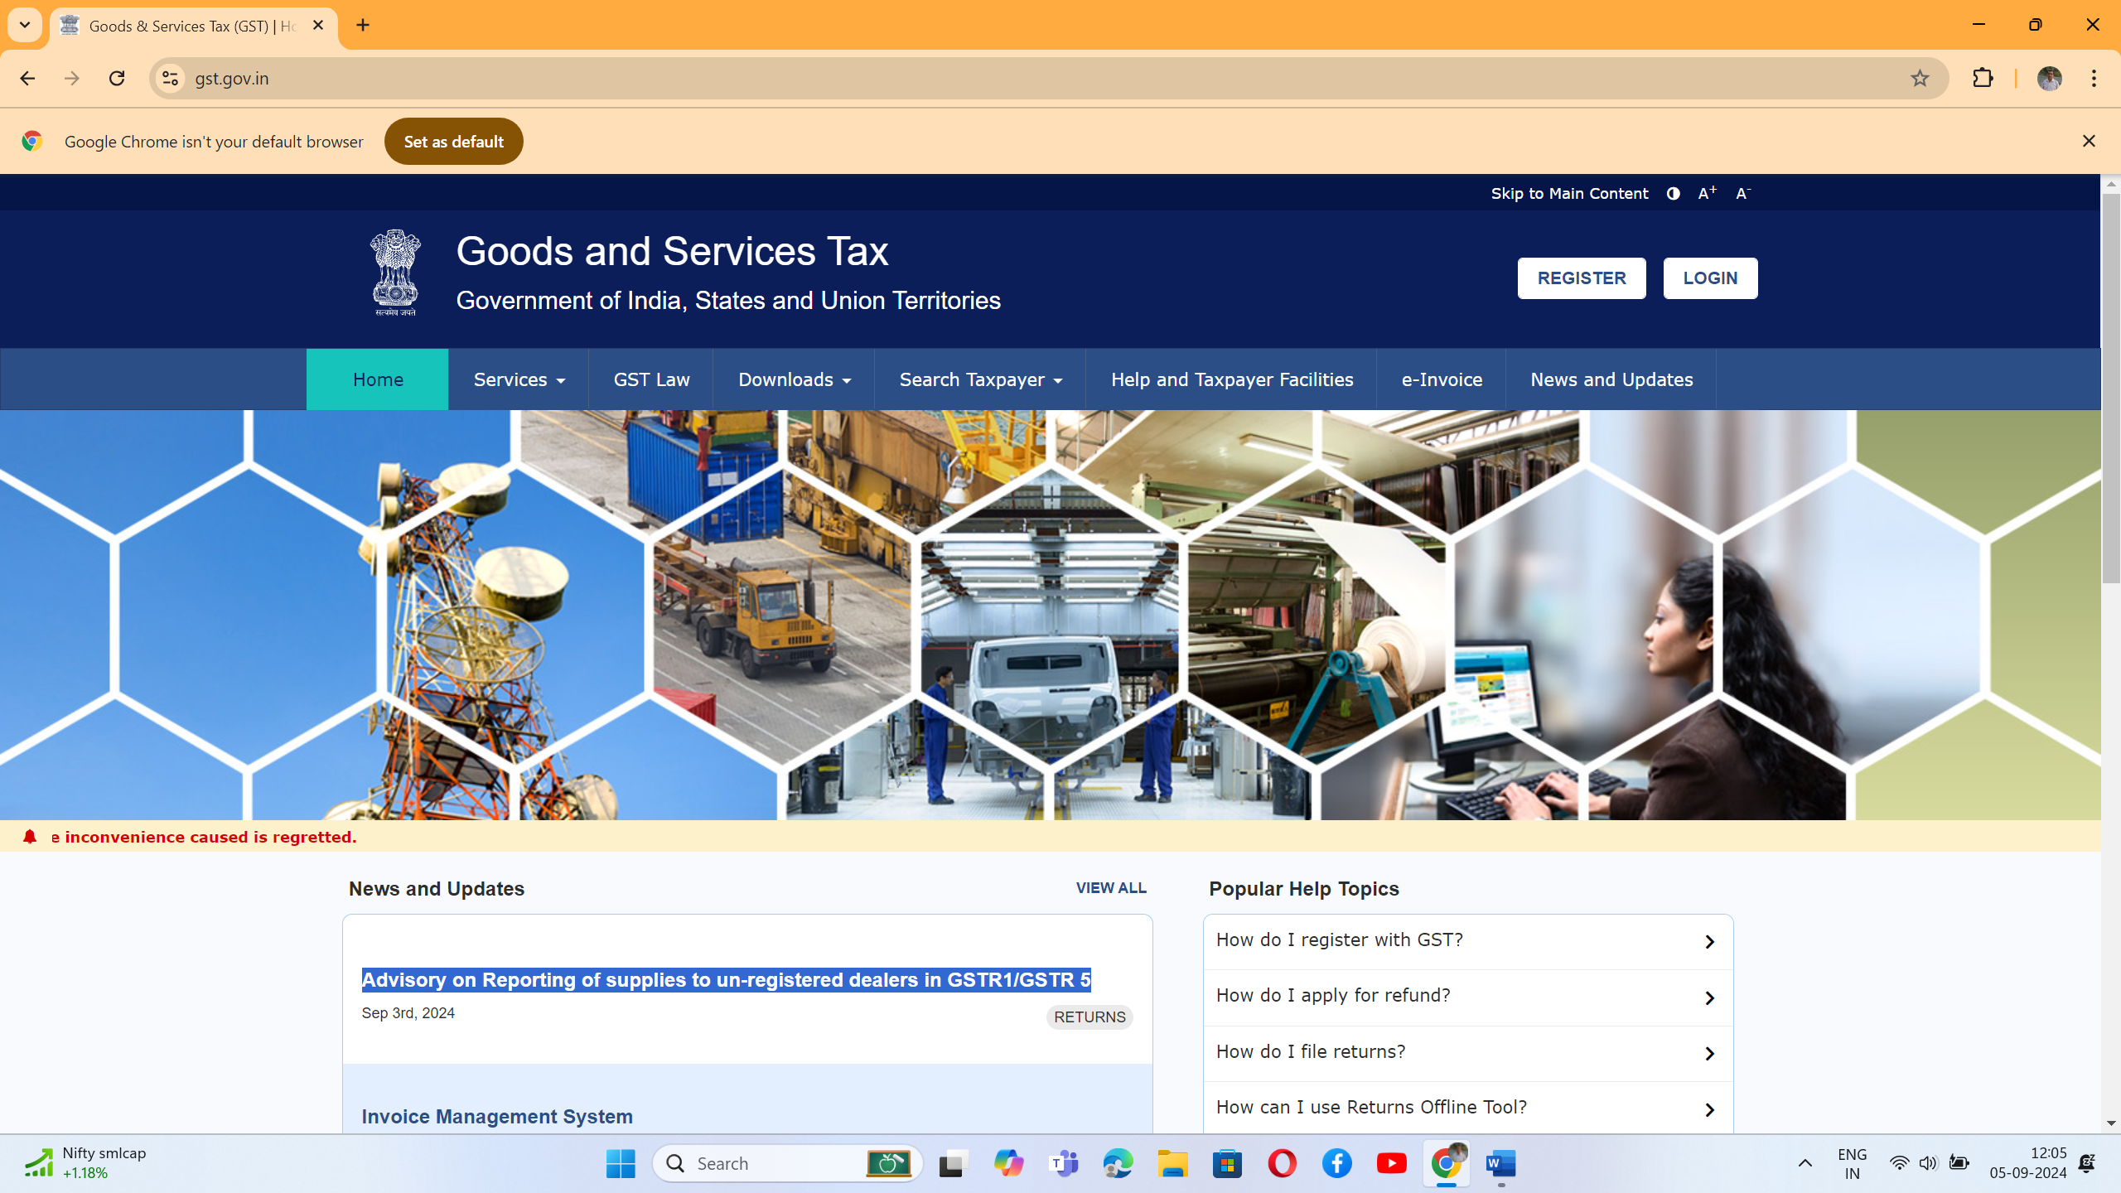This screenshot has height=1193, width=2121.
Task: Open How do I register with GST topic
Action: coord(1467,941)
